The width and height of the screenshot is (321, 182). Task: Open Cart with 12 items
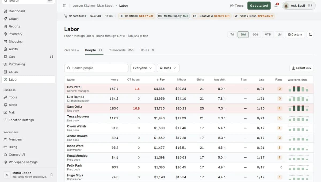point(28,57)
